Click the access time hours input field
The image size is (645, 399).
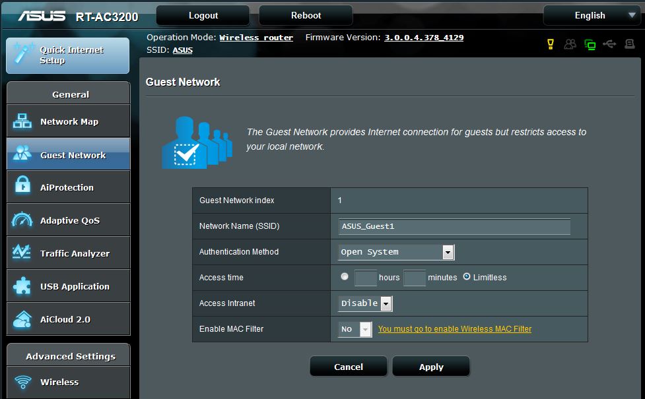(366, 278)
